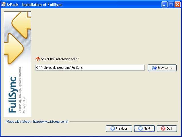
Task: Click the FullSync vertical logo text
Action: click(x=12, y=94)
